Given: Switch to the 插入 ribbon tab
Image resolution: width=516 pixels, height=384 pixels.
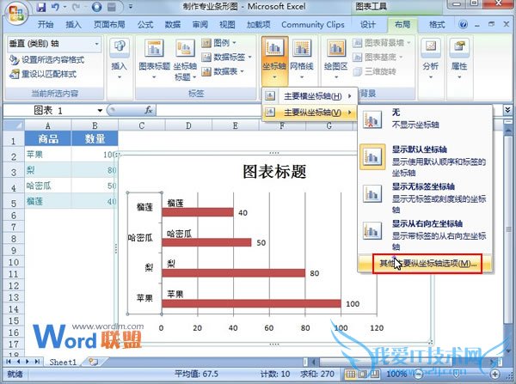Looking at the screenshot, I should tap(73, 24).
